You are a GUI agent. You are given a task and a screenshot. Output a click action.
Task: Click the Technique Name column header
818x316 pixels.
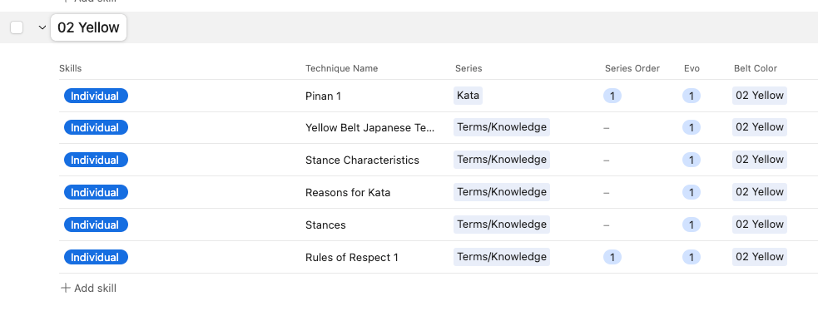coord(342,68)
